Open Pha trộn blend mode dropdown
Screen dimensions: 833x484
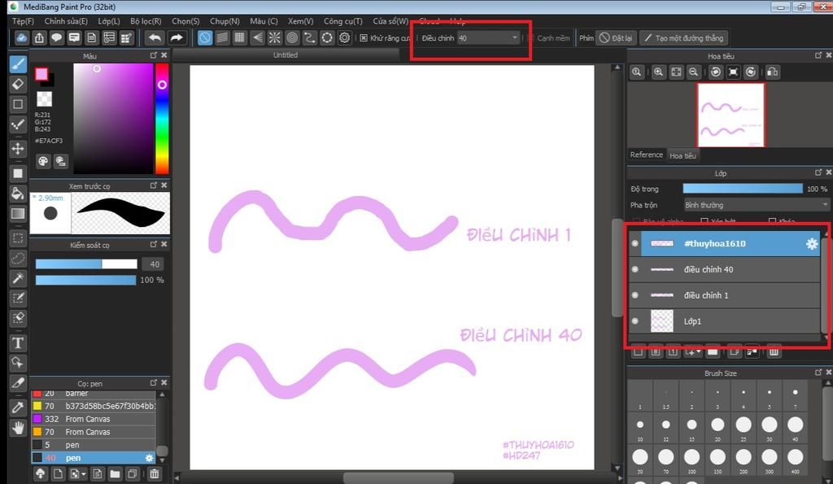[x=756, y=205]
